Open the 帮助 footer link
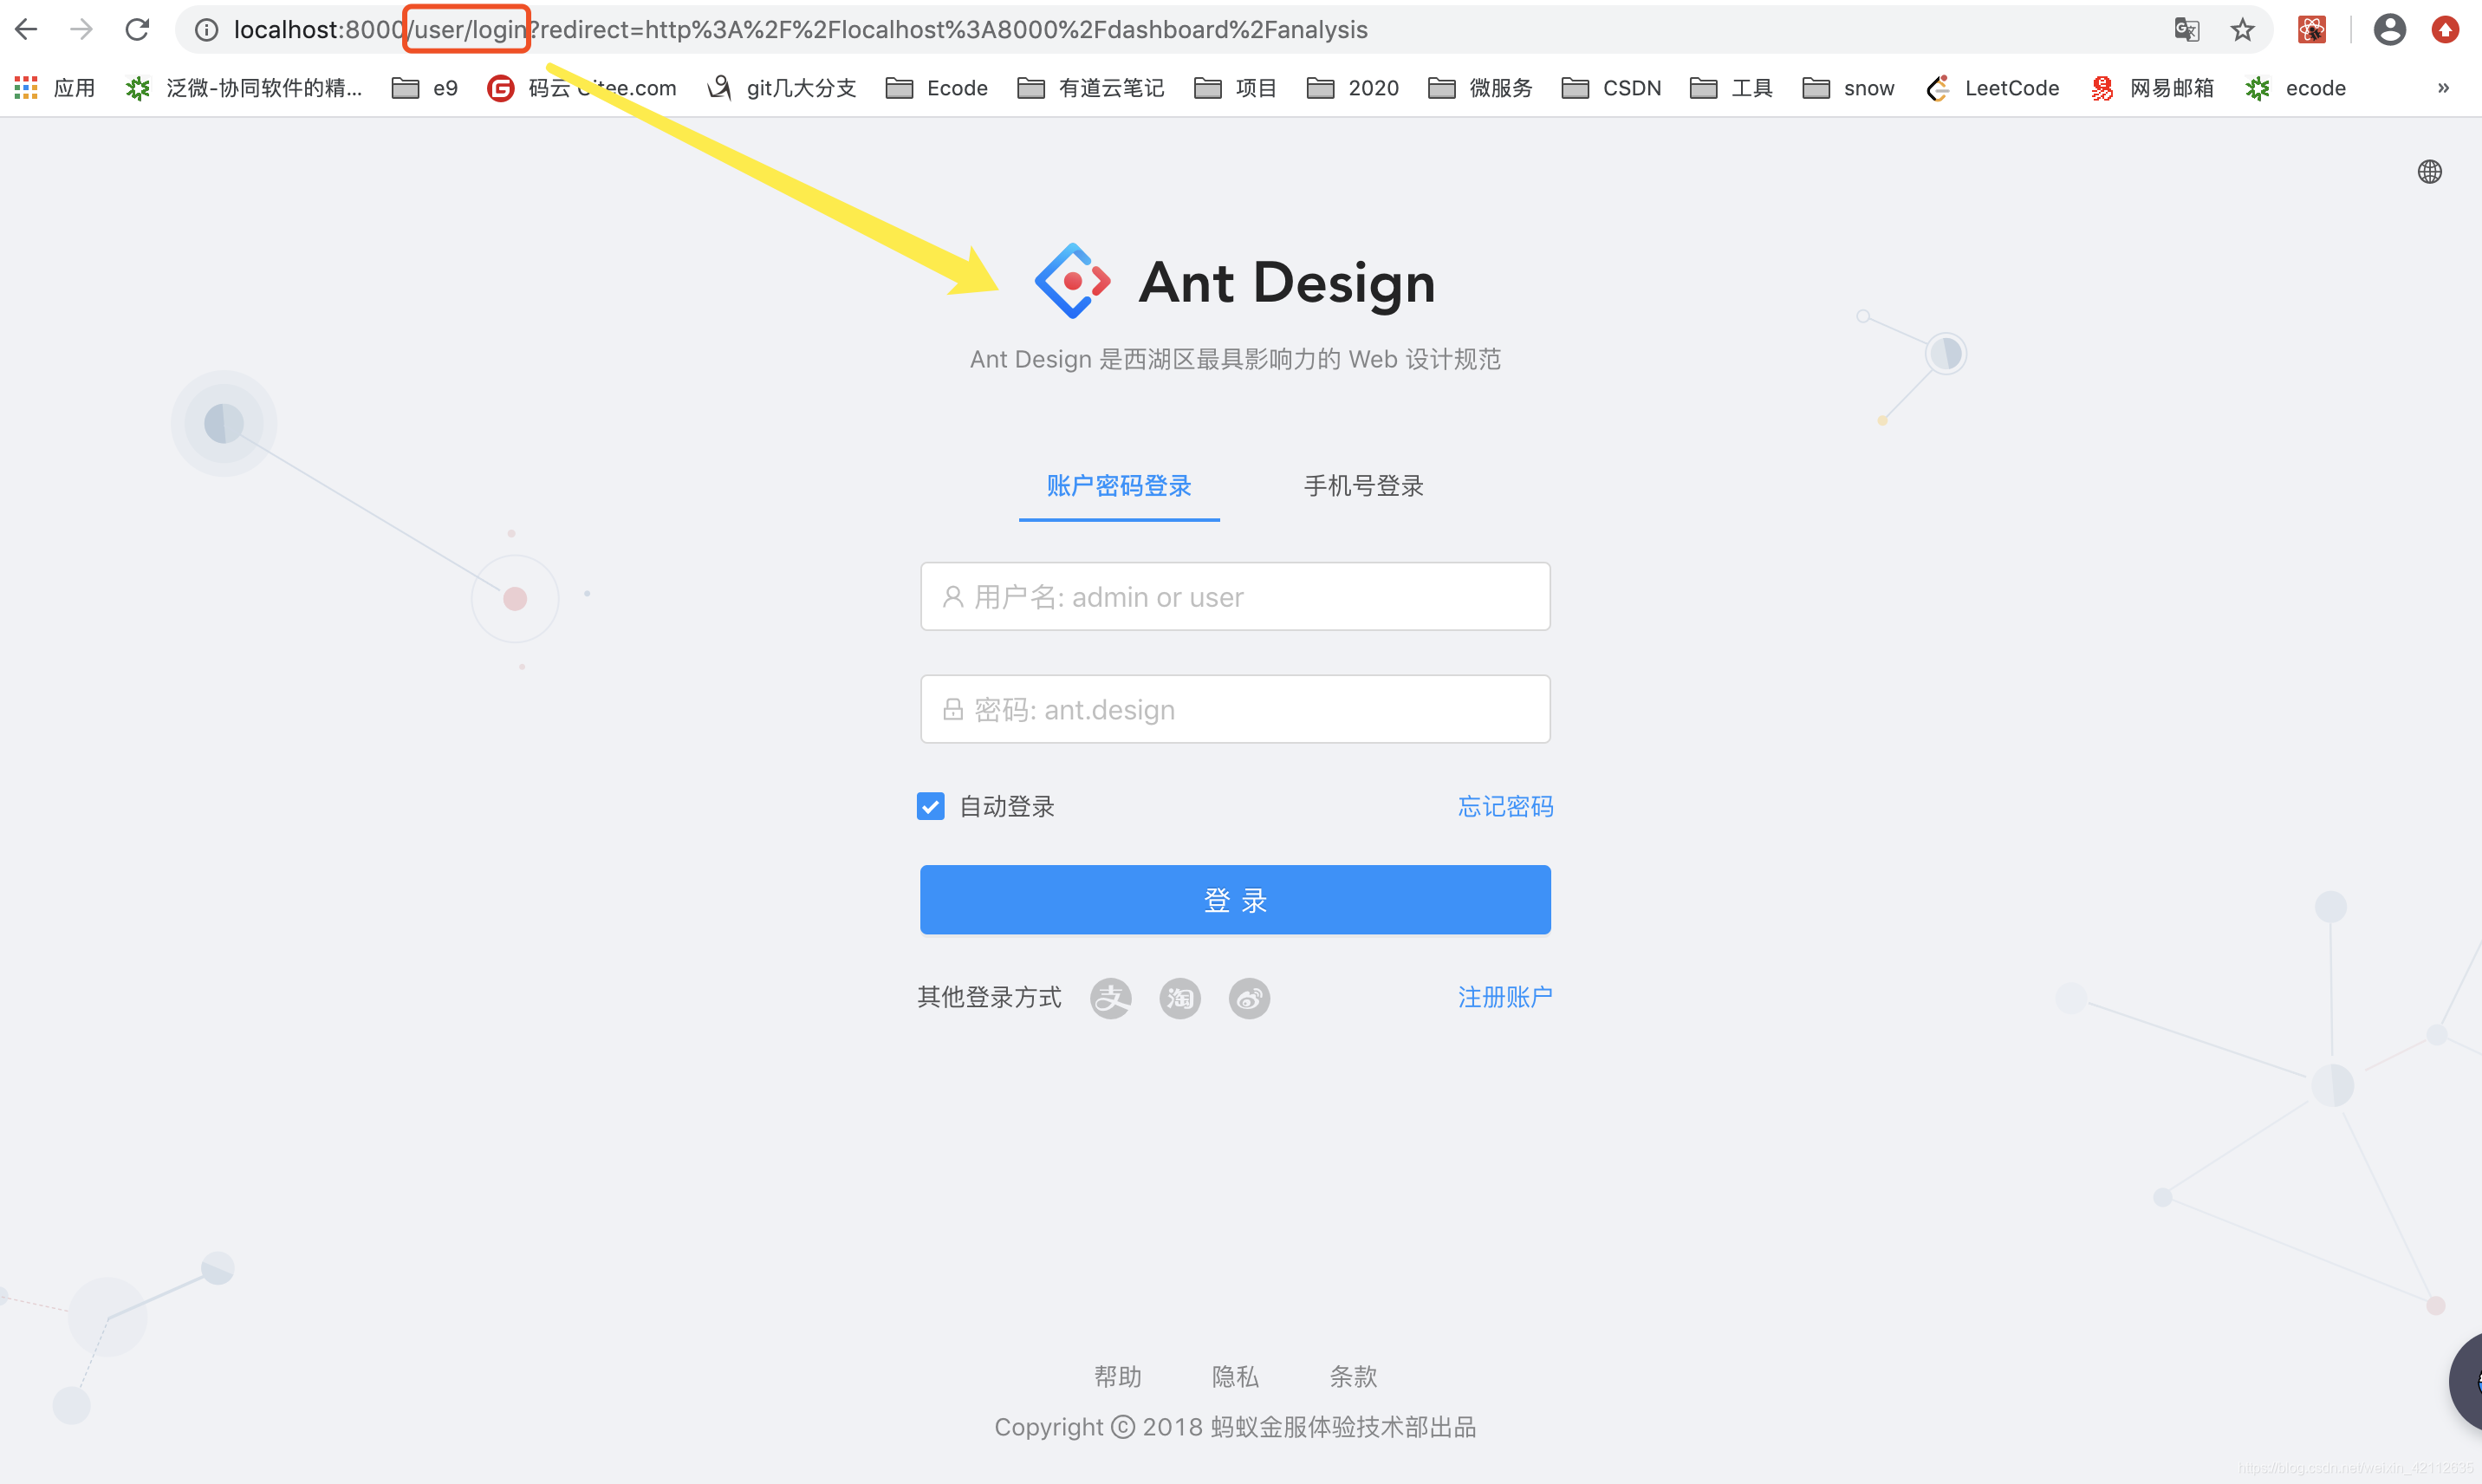Image resolution: width=2482 pixels, height=1484 pixels. click(1118, 1377)
